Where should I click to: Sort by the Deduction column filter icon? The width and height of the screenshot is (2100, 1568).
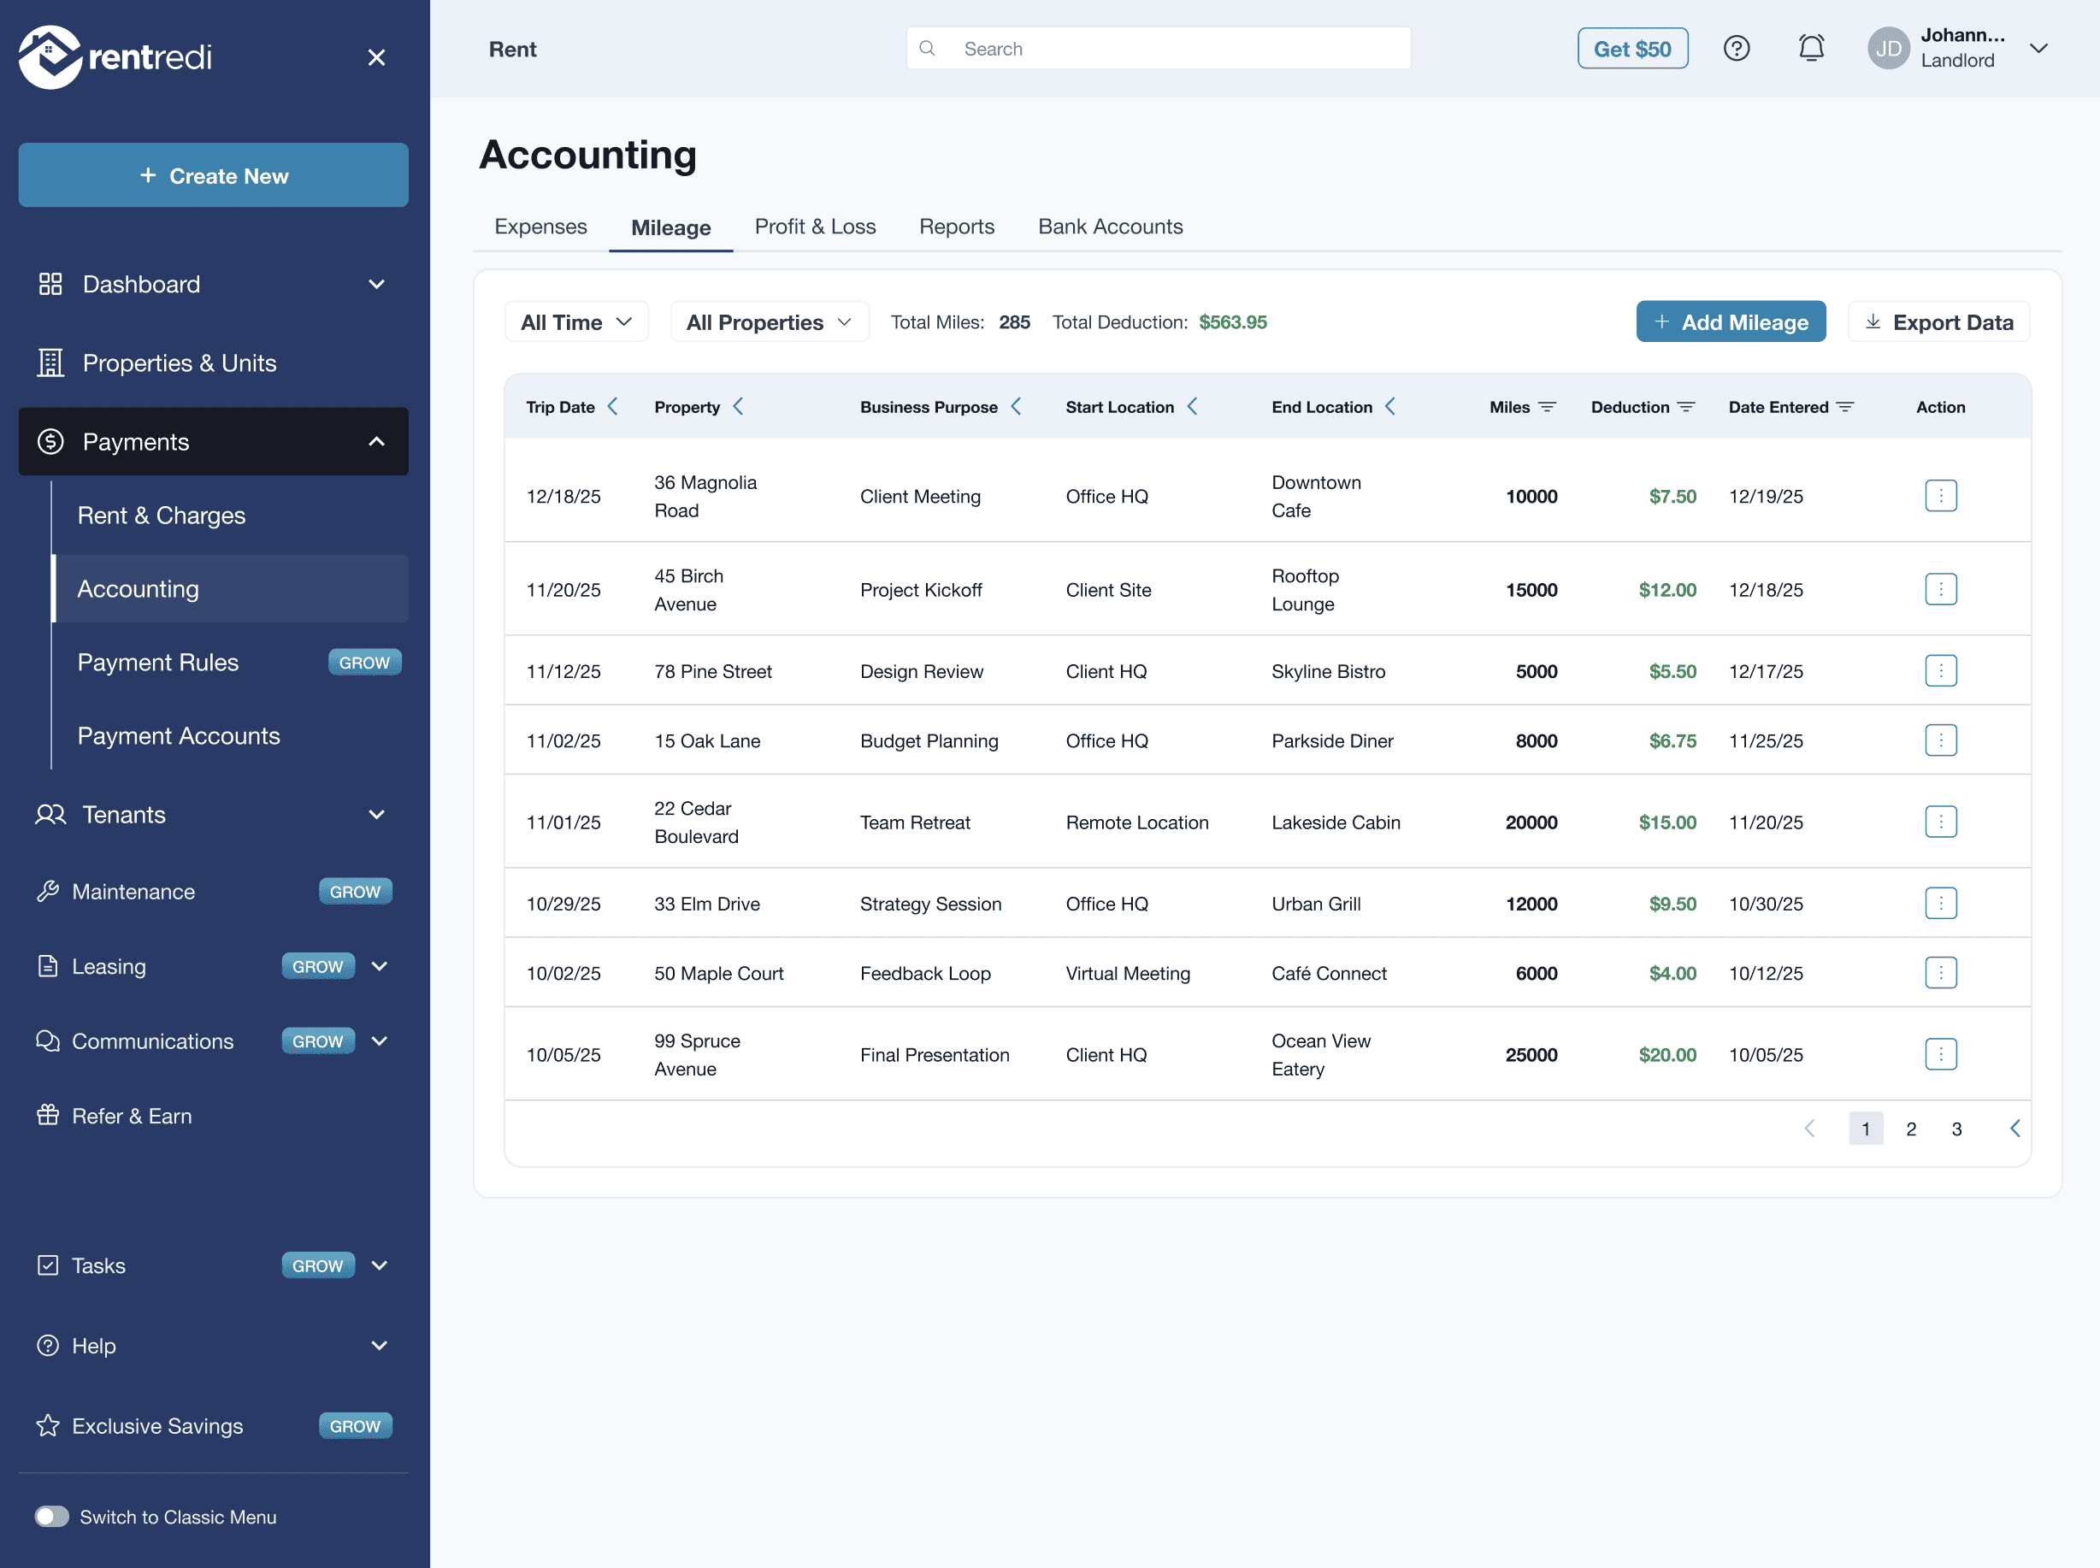[1685, 407]
